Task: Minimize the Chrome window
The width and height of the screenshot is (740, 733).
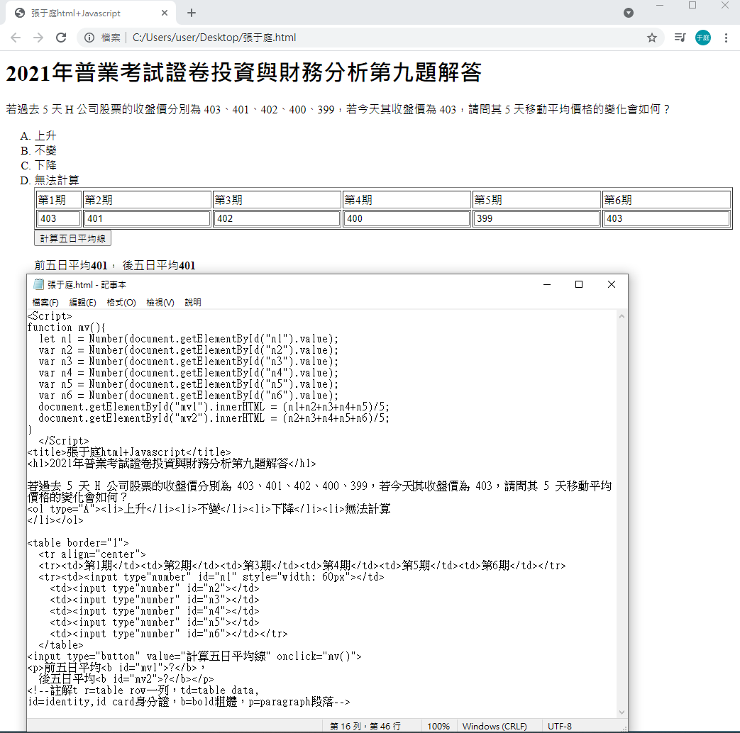Action: pyautogui.click(x=660, y=6)
